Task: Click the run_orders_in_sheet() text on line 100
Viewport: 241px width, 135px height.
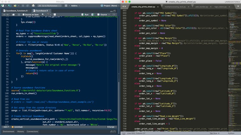Action: (24, 93)
